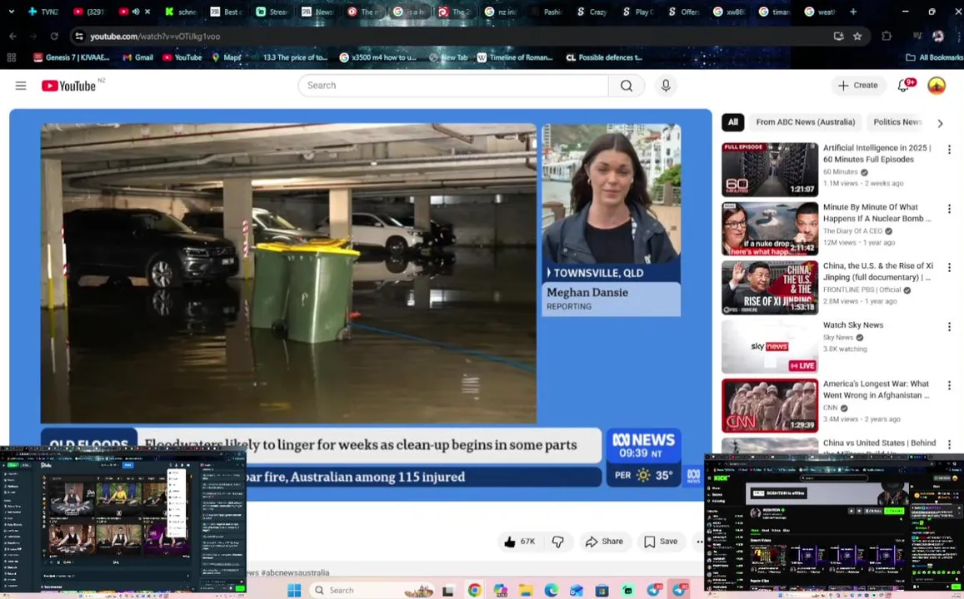964x599 pixels.
Task: Click the address bar URL
Action: point(155,37)
